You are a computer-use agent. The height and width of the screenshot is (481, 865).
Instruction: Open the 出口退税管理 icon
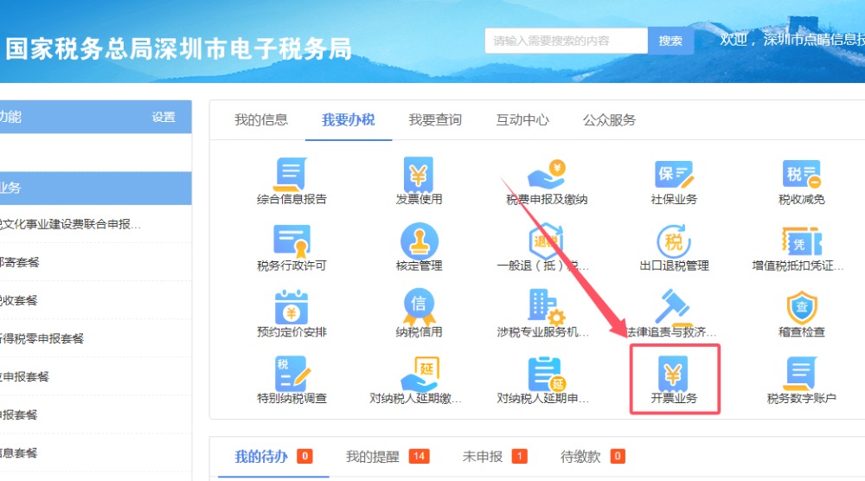coord(674,241)
